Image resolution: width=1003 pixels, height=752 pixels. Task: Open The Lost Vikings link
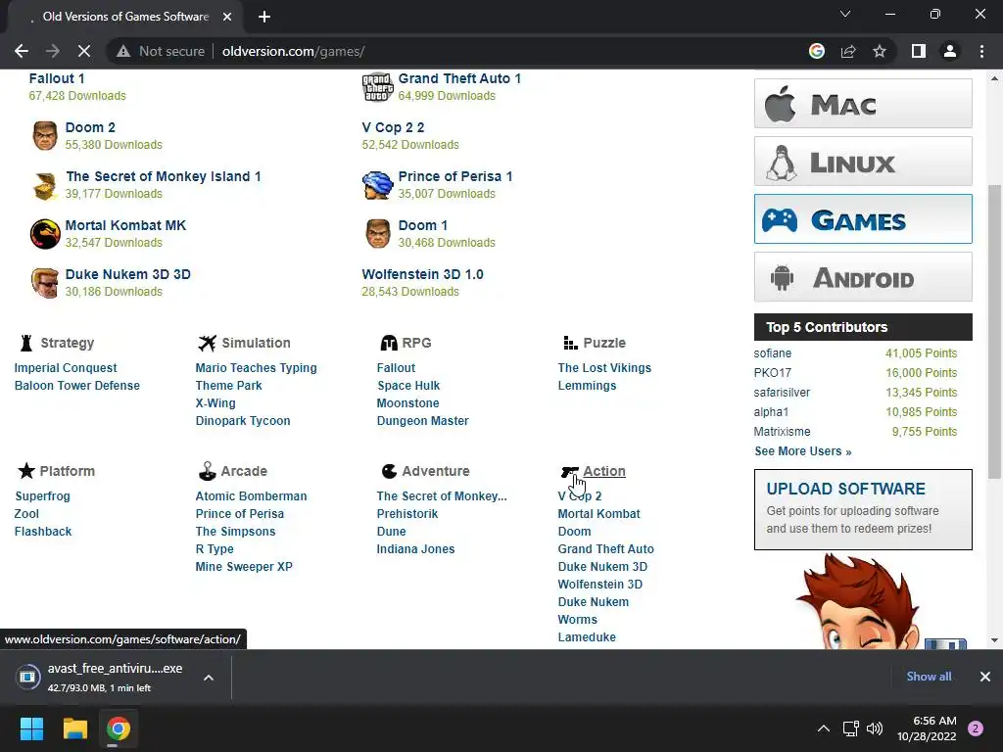[604, 368]
